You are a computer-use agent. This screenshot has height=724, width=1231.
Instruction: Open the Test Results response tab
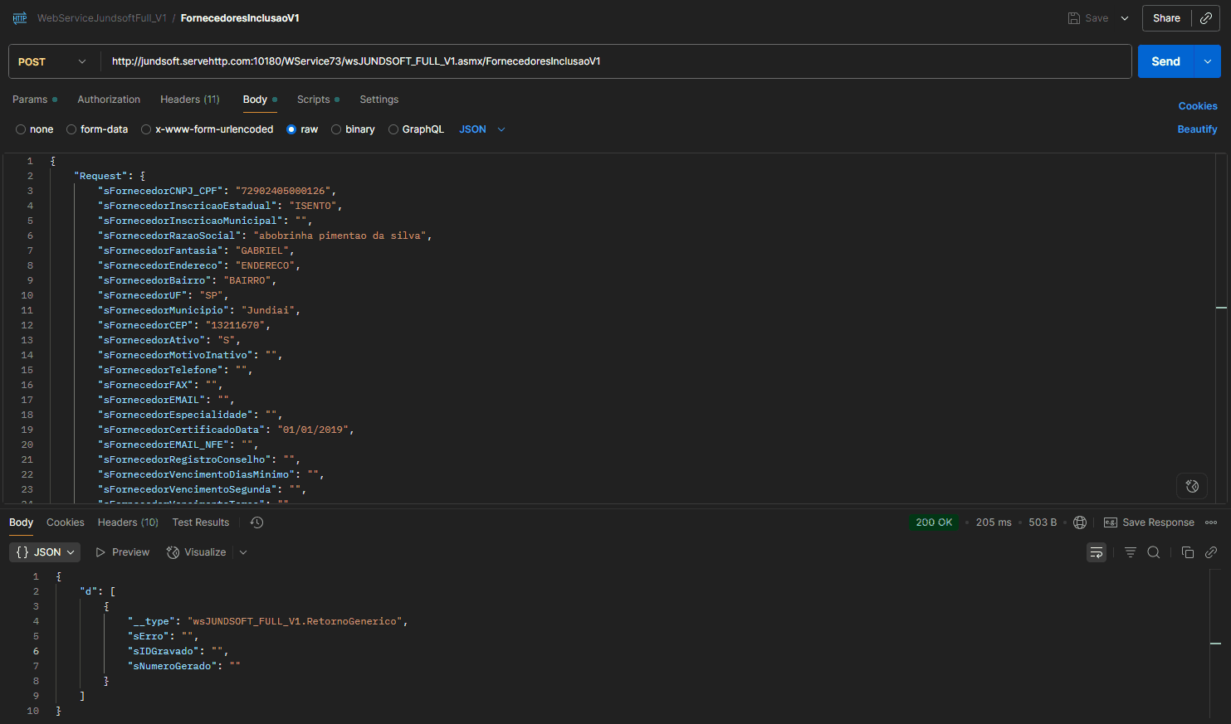(201, 522)
